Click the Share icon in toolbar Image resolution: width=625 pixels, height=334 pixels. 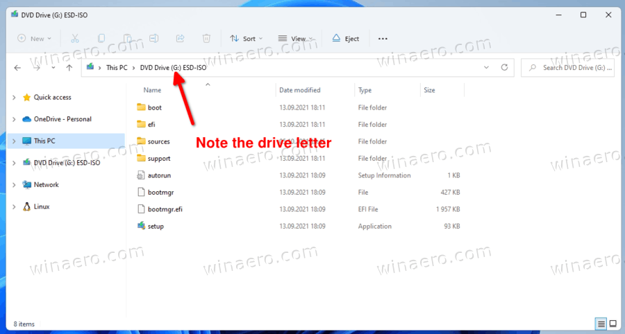click(x=180, y=39)
